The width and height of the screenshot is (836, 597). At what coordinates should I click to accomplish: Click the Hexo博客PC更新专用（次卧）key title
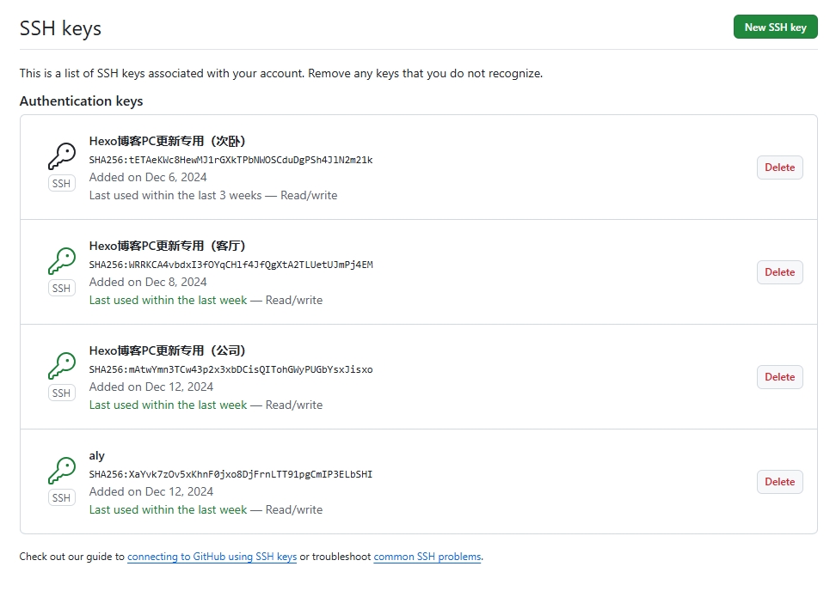pos(168,141)
